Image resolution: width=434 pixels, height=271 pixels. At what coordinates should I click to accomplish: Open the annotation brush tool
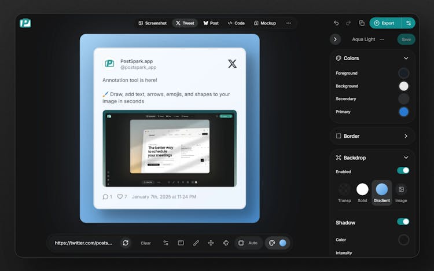pos(196,243)
